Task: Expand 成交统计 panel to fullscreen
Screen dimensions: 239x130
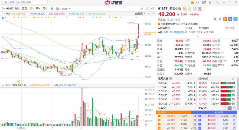Action: coord(233,78)
